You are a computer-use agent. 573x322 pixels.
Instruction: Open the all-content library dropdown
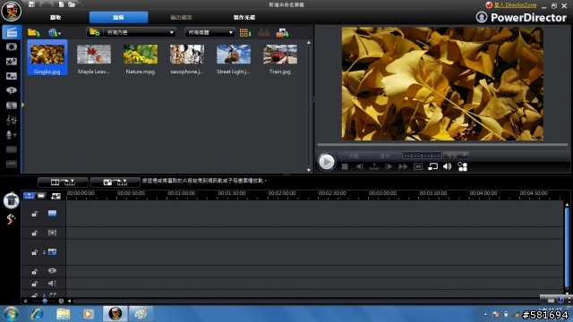pyautogui.click(x=140, y=32)
